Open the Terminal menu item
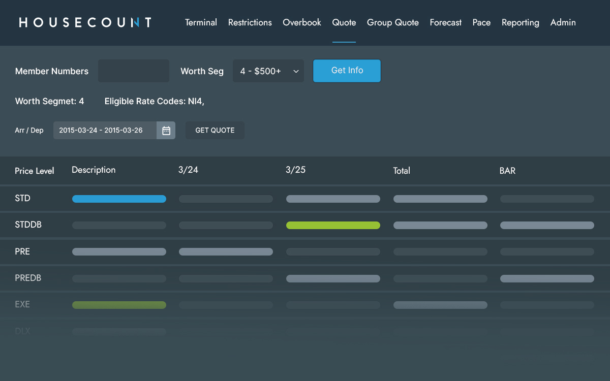This screenshot has height=381, width=610. pyautogui.click(x=201, y=22)
